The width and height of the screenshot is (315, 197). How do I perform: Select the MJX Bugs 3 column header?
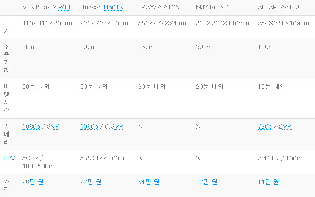coord(213,8)
